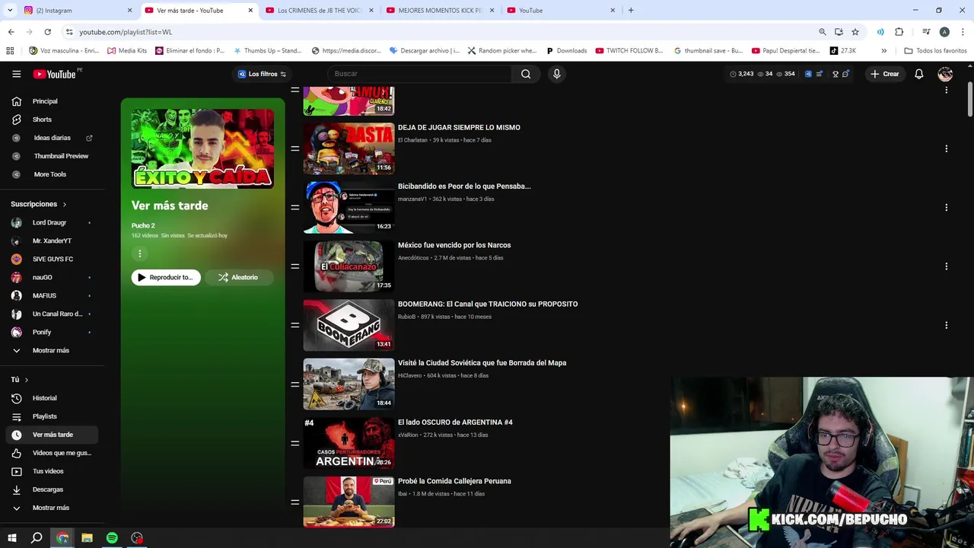Open TWITCH FOLLOW bookmark
974x548 pixels.
629,51
